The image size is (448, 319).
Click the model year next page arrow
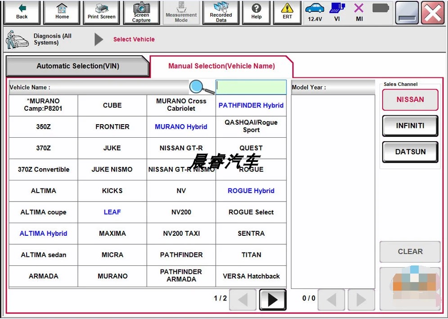coord(361,300)
